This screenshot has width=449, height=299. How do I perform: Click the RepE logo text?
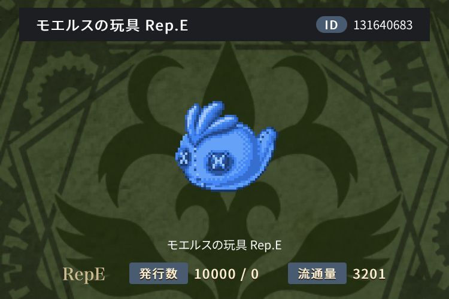point(84,274)
